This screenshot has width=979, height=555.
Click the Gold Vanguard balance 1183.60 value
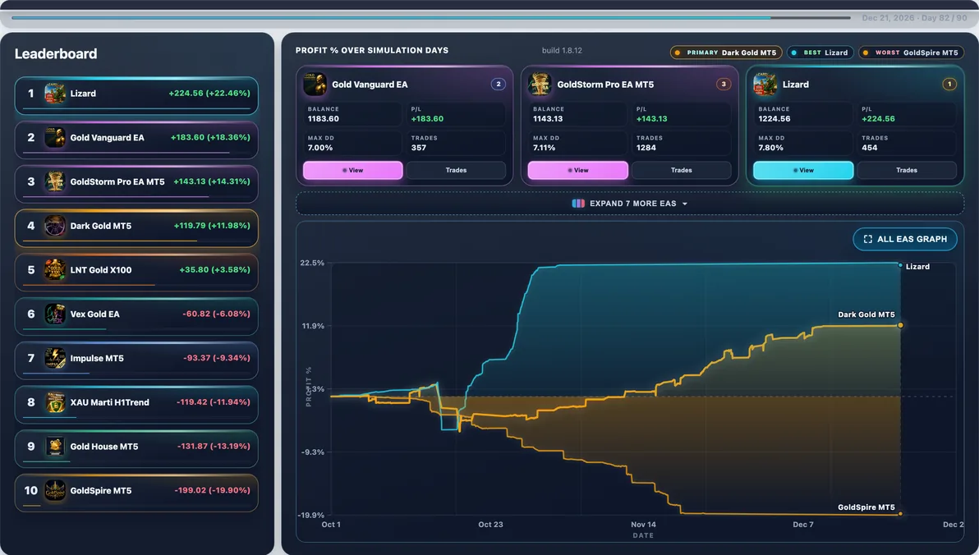(x=324, y=118)
